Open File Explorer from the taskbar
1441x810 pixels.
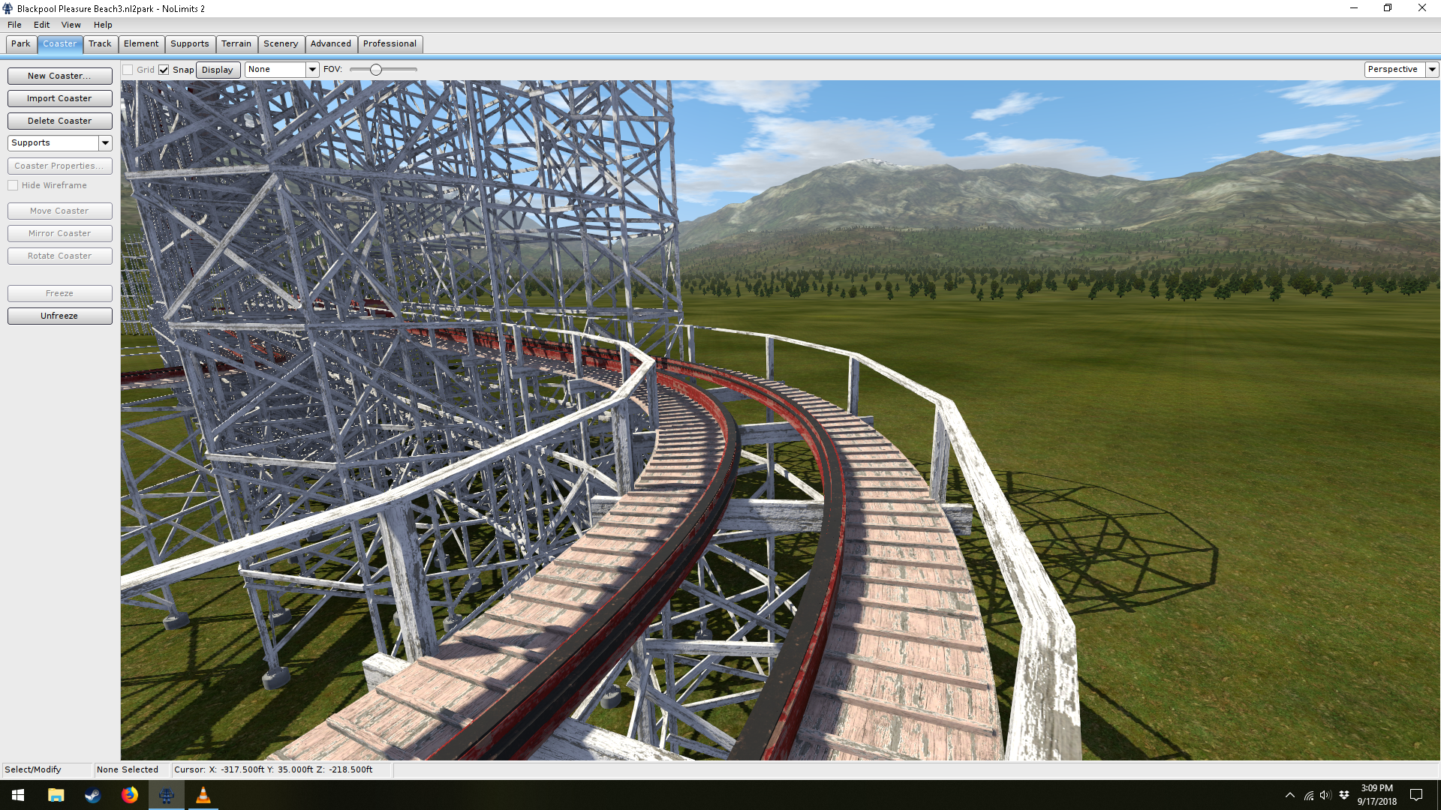click(56, 795)
